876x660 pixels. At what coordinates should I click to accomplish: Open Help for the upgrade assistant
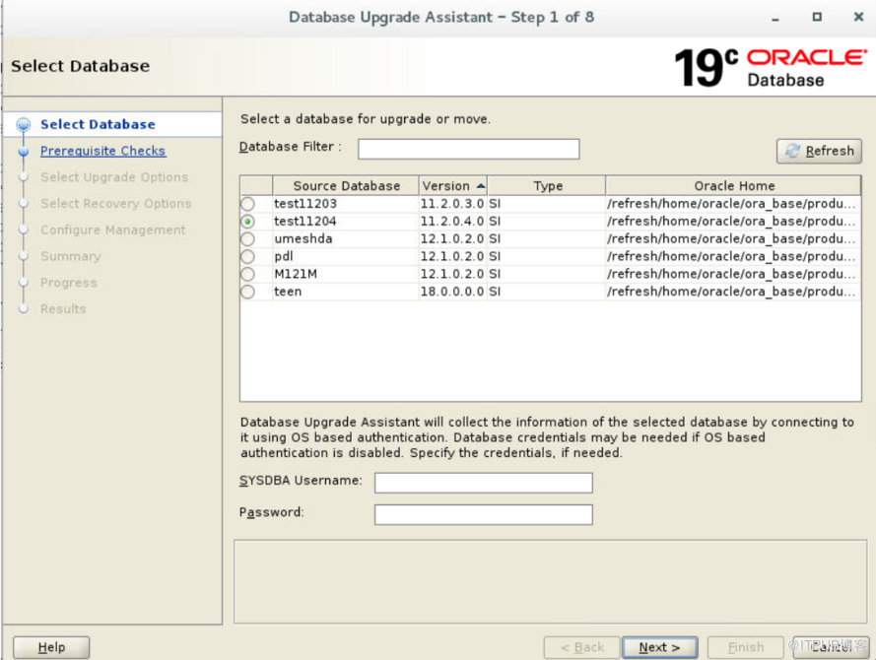[x=51, y=647]
